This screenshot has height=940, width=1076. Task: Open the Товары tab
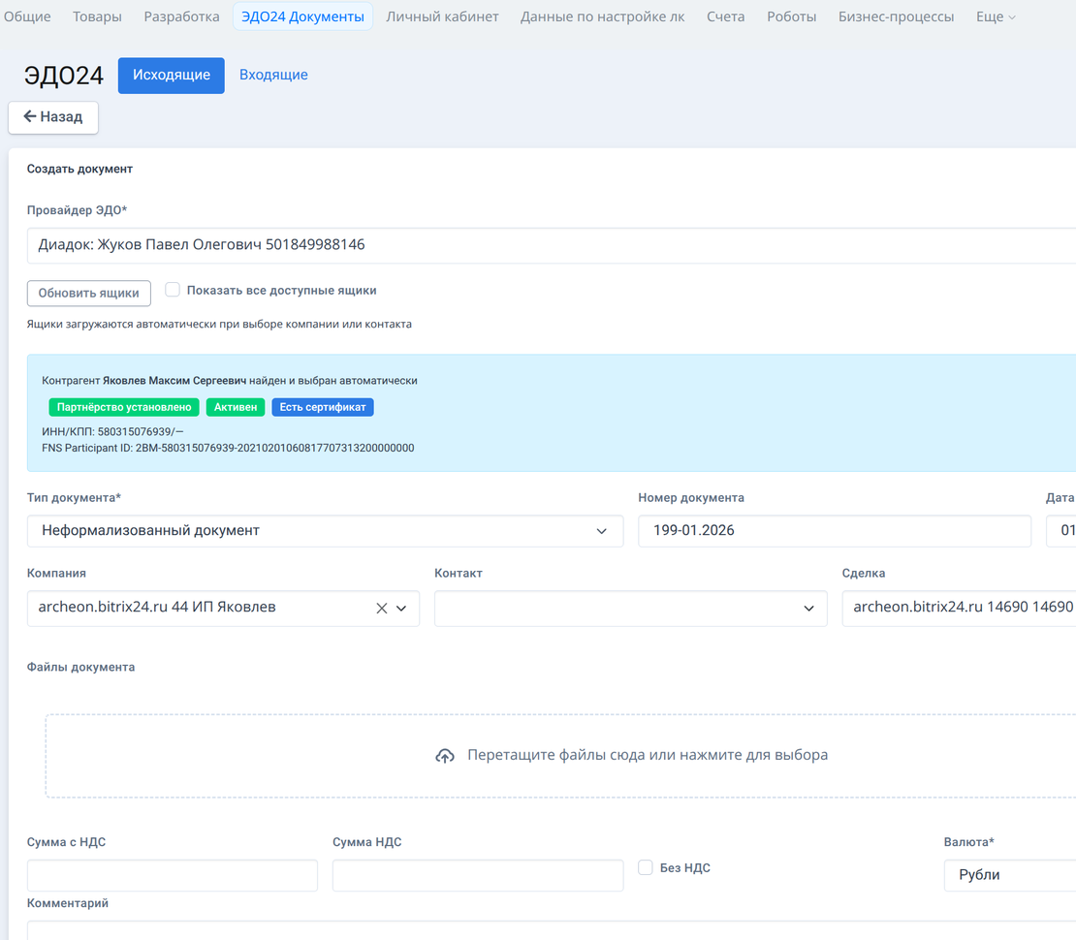(98, 16)
